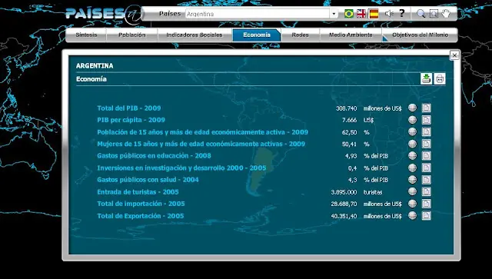Image resolution: width=492 pixels, height=279 pixels.
Task: Click globe icon for Mujeres económicamente activas row
Action: (x=413, y=144)
